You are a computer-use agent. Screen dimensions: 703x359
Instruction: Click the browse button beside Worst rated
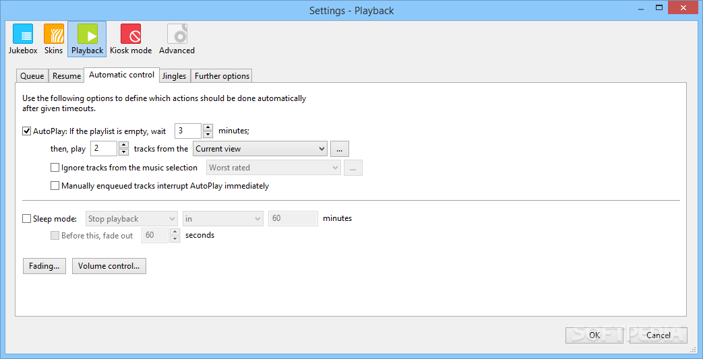click(353, 168)
